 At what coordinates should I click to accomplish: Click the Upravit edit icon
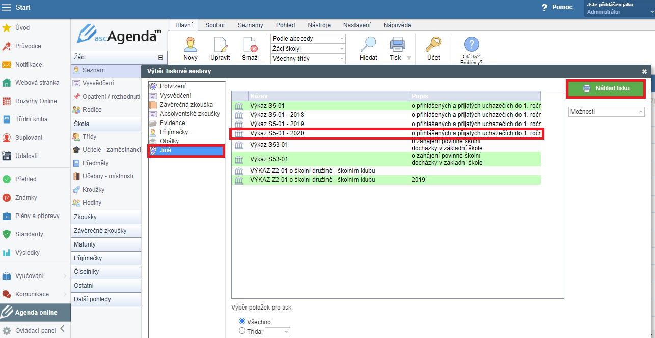click(x=220, y=45)
